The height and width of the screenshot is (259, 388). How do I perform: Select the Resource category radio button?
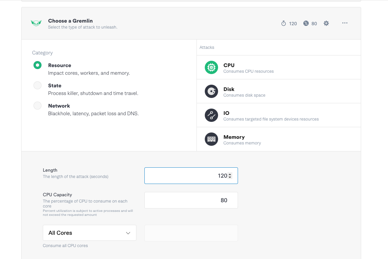click(x=38, y=65)
